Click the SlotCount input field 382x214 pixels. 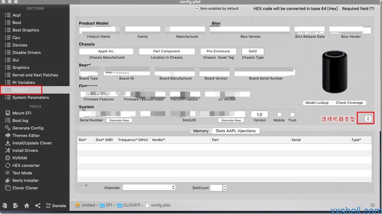tap(216, 188)
